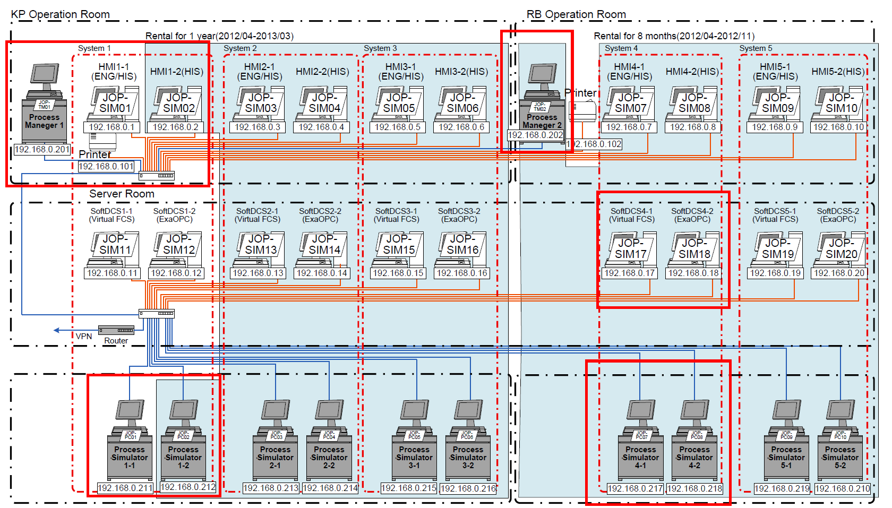Select the JOP-SIM03 workstation icon
The height and width of the screenshot is (508, 892).
click(258, 104)
